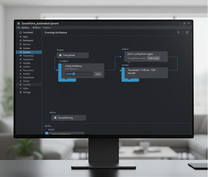
Task: Click the Integrations icon in sidebar
Action: [x=20, y=77]
